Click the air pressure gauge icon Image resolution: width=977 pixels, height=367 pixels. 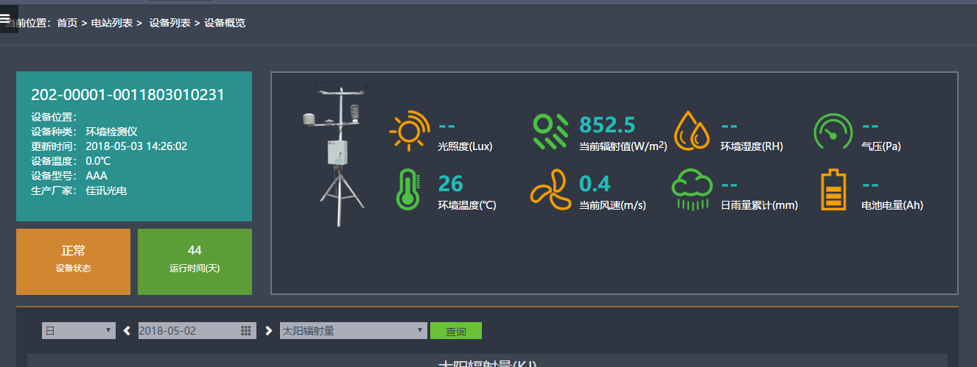pos(833,132)
